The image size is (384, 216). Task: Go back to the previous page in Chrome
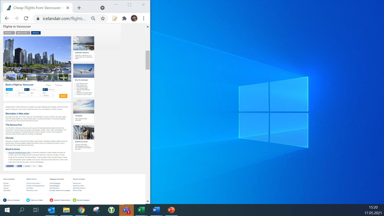point(7,18)
